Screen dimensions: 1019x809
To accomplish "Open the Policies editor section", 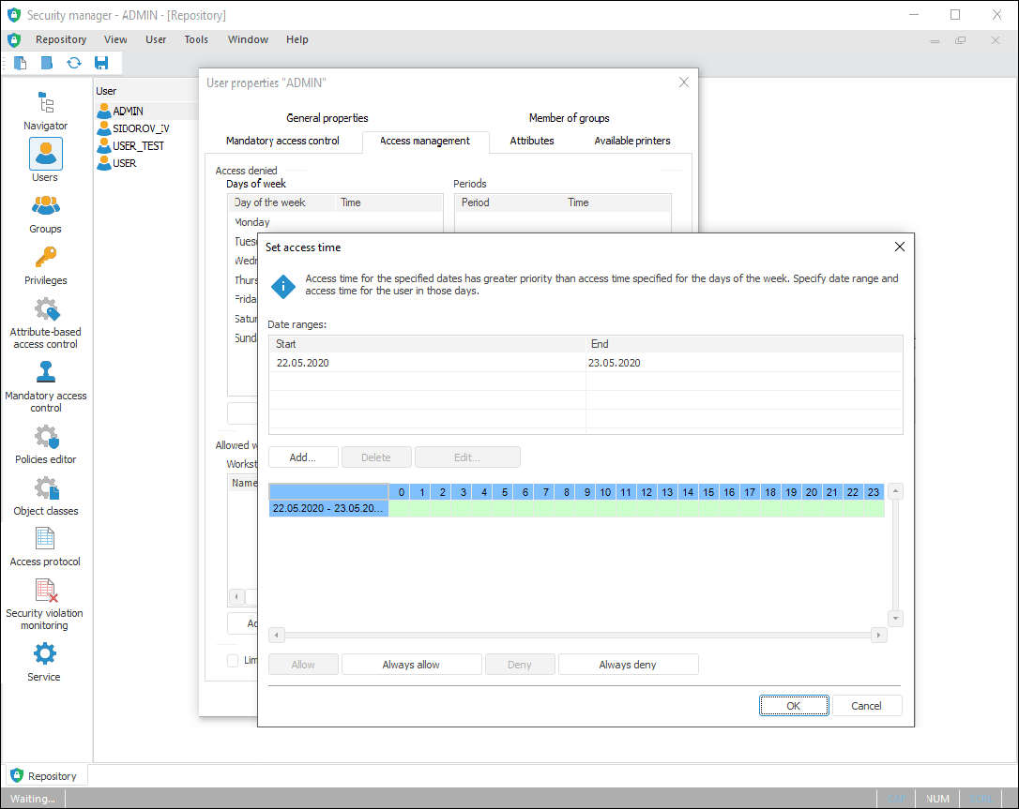I will coord(45,444).
